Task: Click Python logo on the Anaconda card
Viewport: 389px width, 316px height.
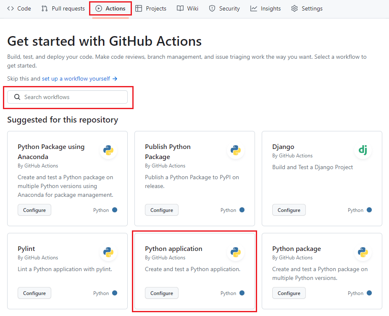Action: 108,150
